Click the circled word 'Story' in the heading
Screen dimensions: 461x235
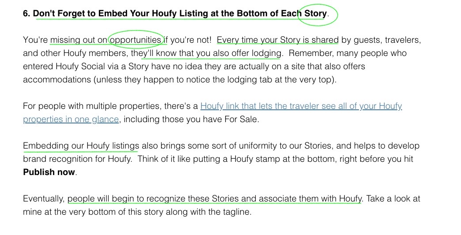(x=315, y=14)
